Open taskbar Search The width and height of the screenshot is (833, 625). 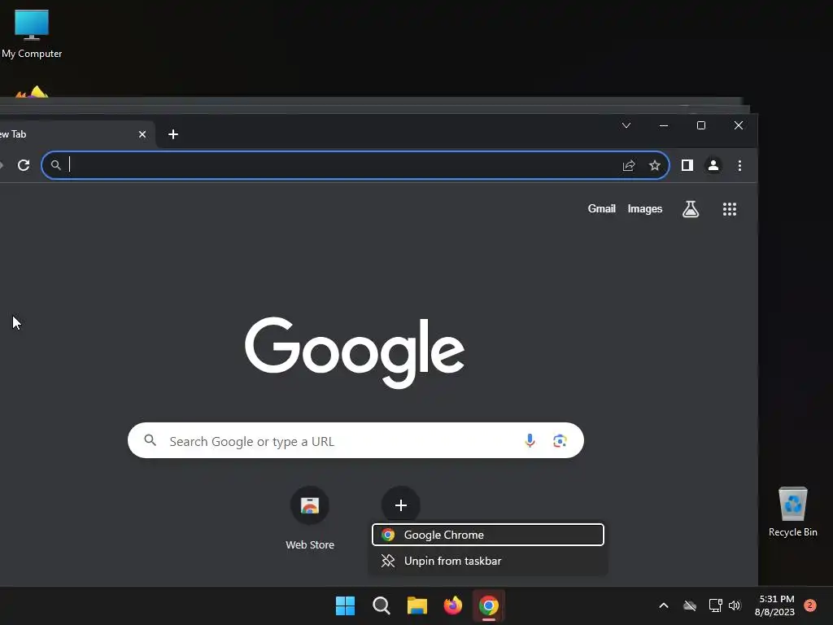point(381,605)
